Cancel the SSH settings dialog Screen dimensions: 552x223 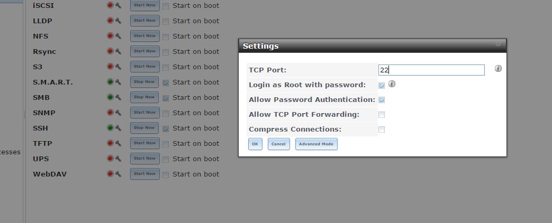pyautogui.click(x=278, y=144)
